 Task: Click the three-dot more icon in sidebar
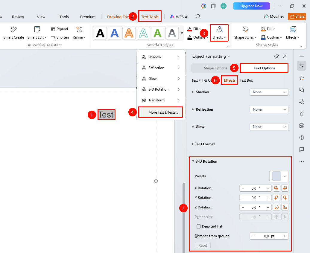click(302, 161)
